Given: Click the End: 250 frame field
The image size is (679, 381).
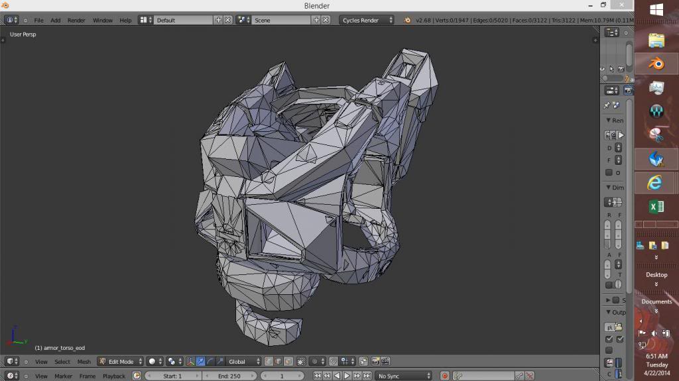Looking at the screenshot, I should [231, 376].
